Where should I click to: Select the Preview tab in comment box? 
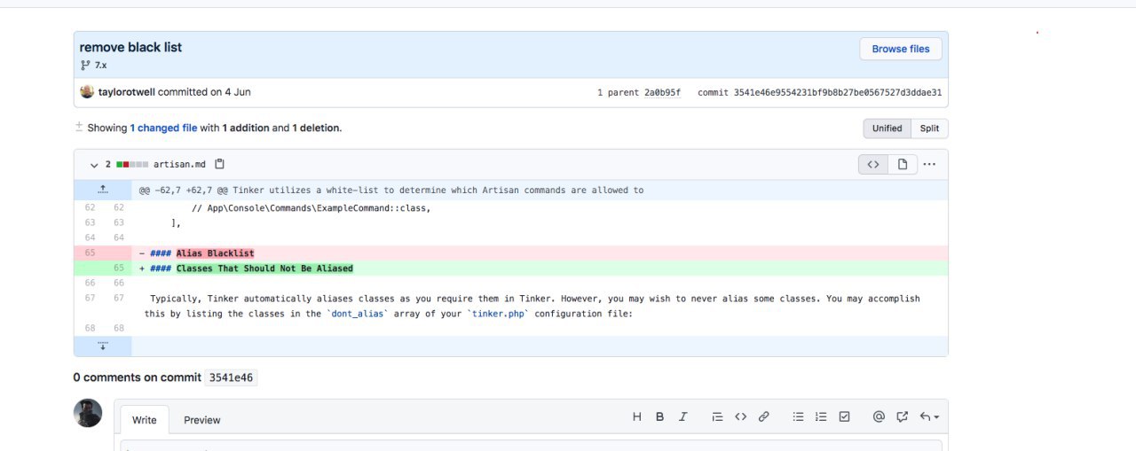pos(202,420)
